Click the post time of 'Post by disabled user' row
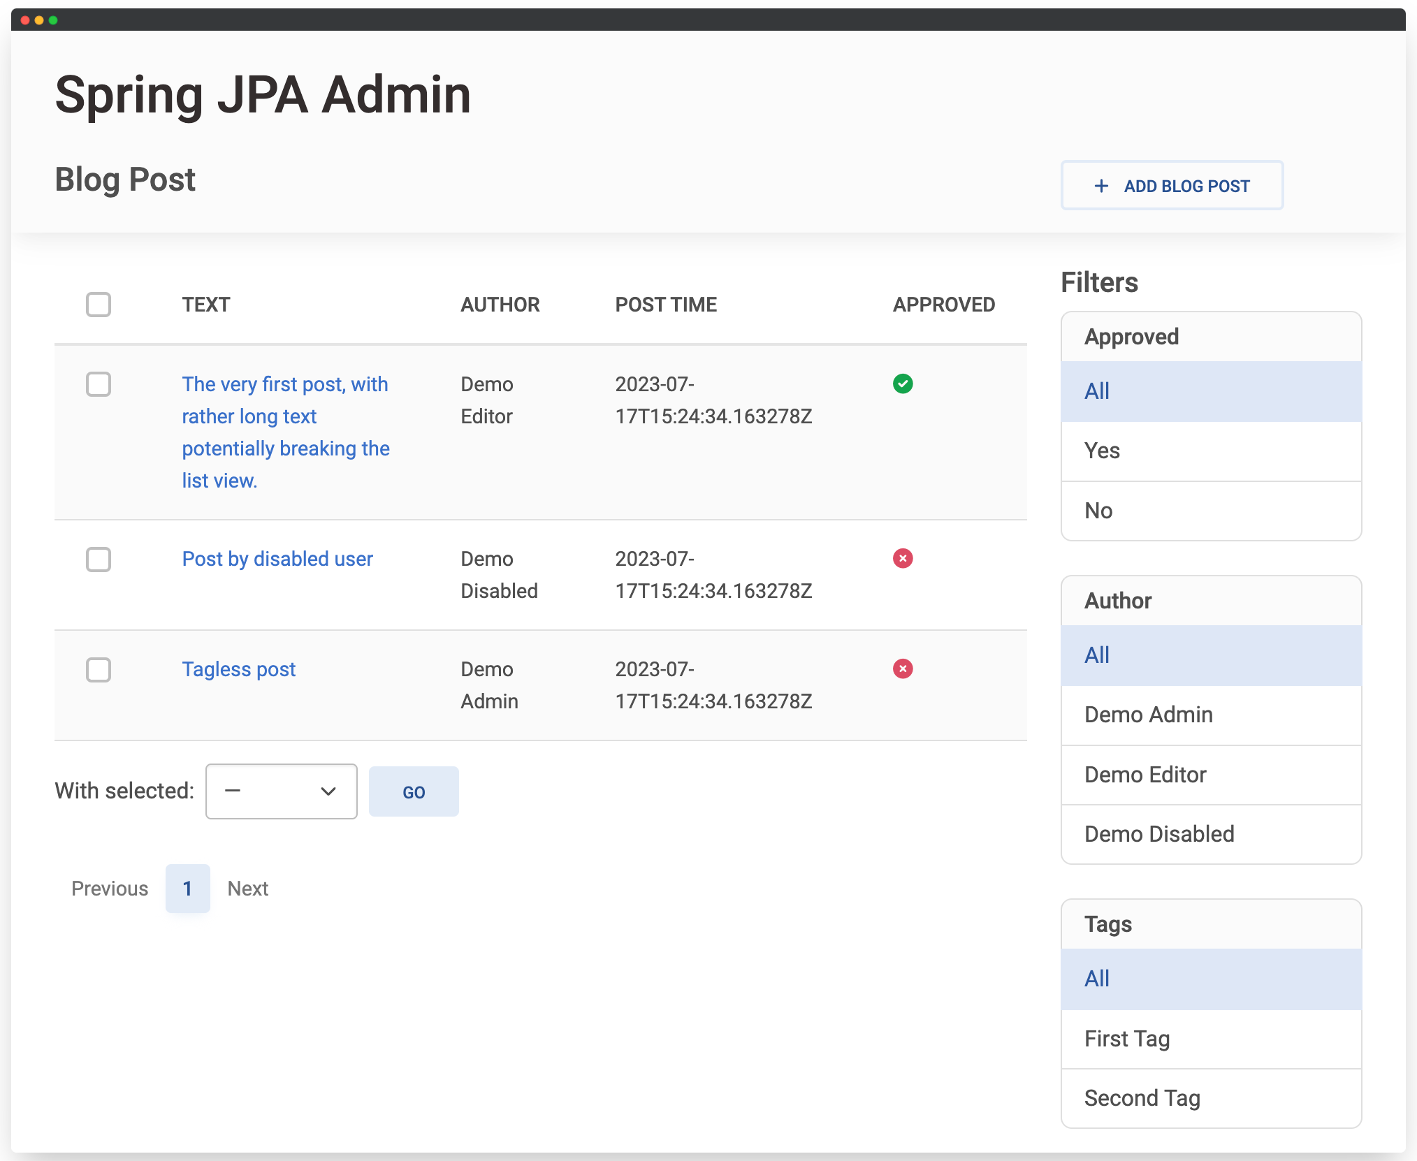This screenshot has height=1161, width=1417. 713,575
